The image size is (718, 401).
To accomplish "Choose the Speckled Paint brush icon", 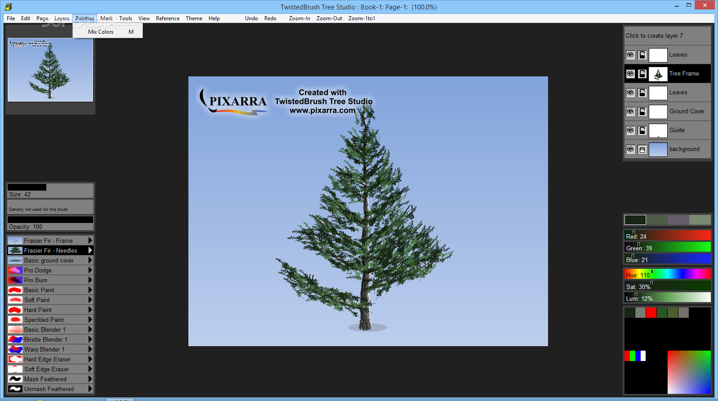I will pyautogui.click(x=15, y=320).
